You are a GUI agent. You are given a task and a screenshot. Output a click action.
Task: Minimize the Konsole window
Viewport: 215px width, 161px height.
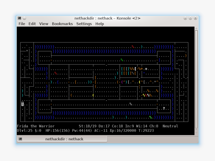[x=185, y=18]
